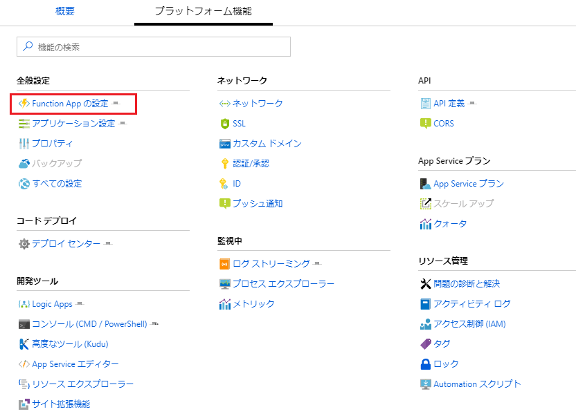Select the プラットフォーム機能 tab
This screenshot has height=416, width=576.
click(203, 11)
